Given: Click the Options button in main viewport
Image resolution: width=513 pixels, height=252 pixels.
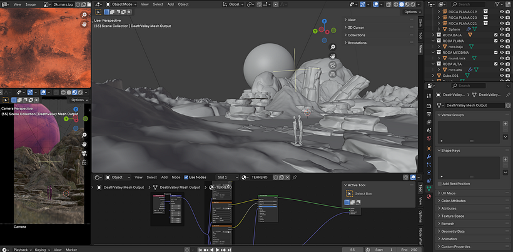Looking at the screenshot, I should click(x=412, y=12).
